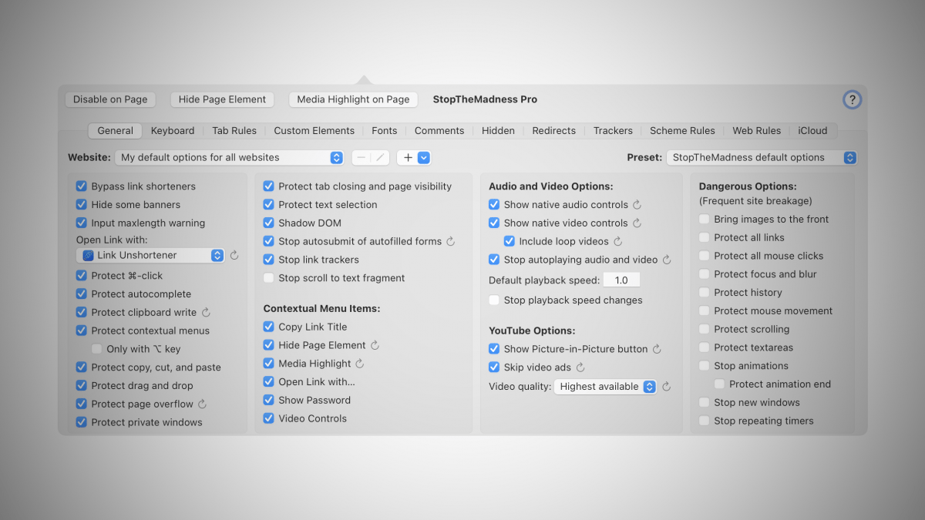This screenshot has height=520, width=925.
Task: Click reset icon next to Protect clipboard write
Action: (206, 313)
